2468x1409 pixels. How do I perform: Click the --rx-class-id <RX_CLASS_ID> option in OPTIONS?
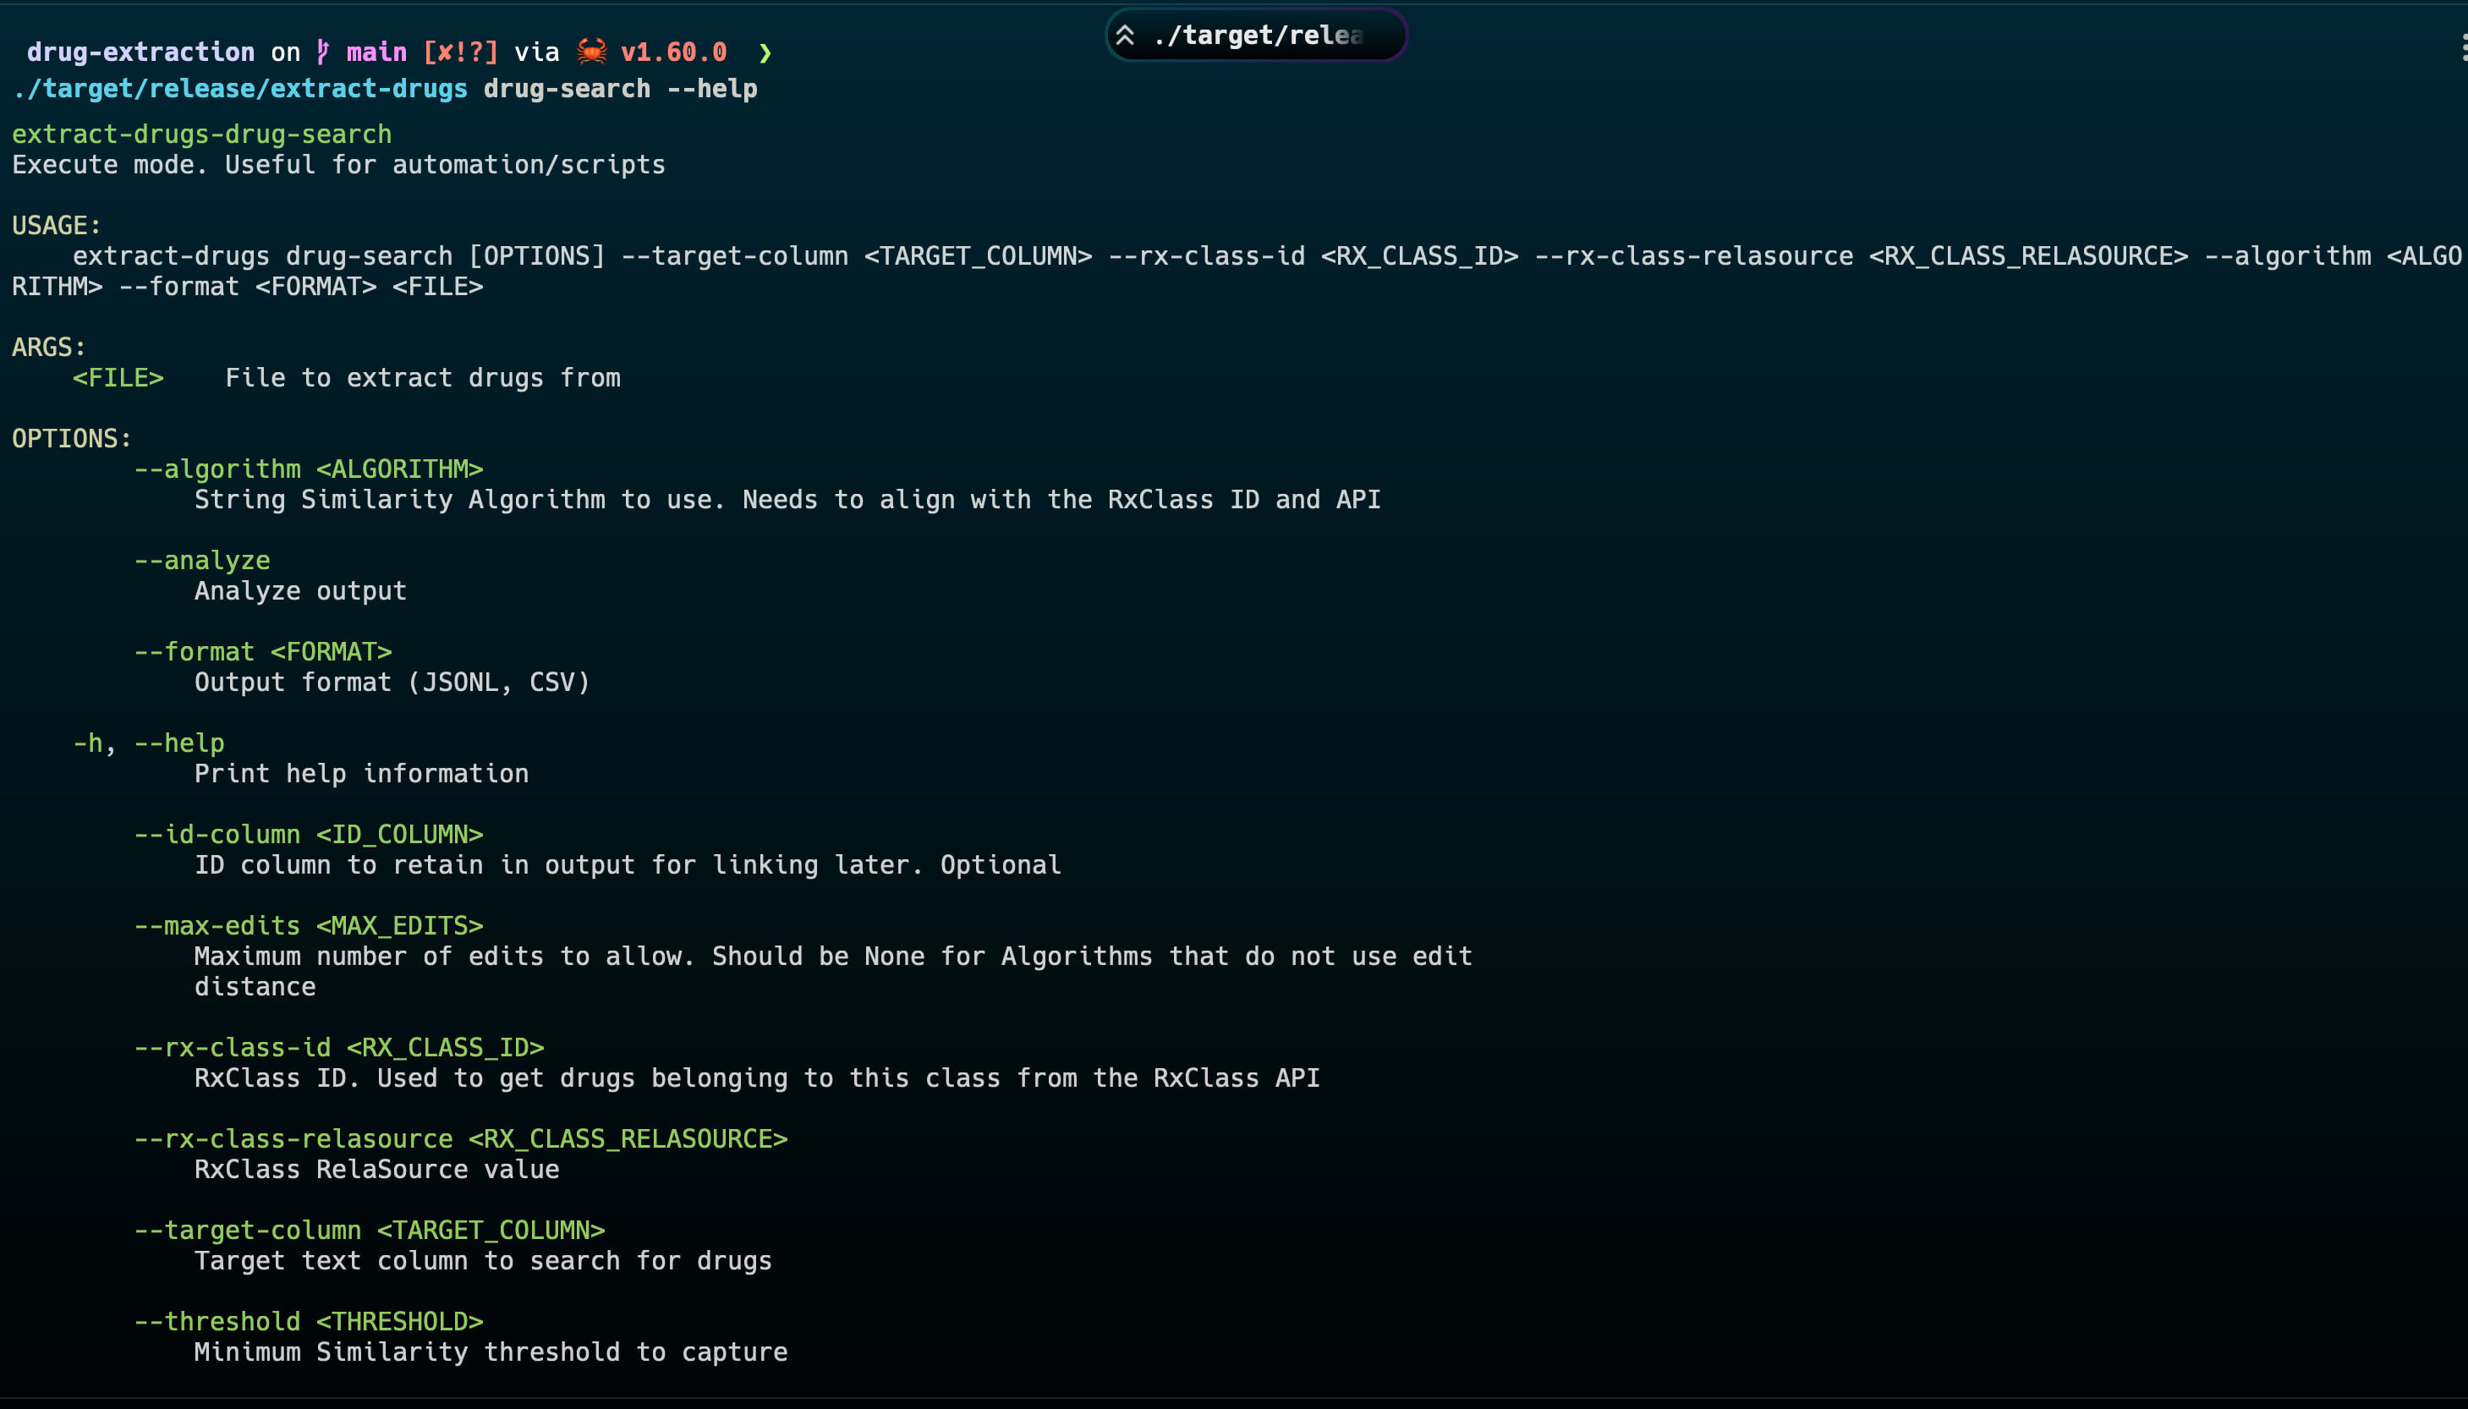[338, 1048]
